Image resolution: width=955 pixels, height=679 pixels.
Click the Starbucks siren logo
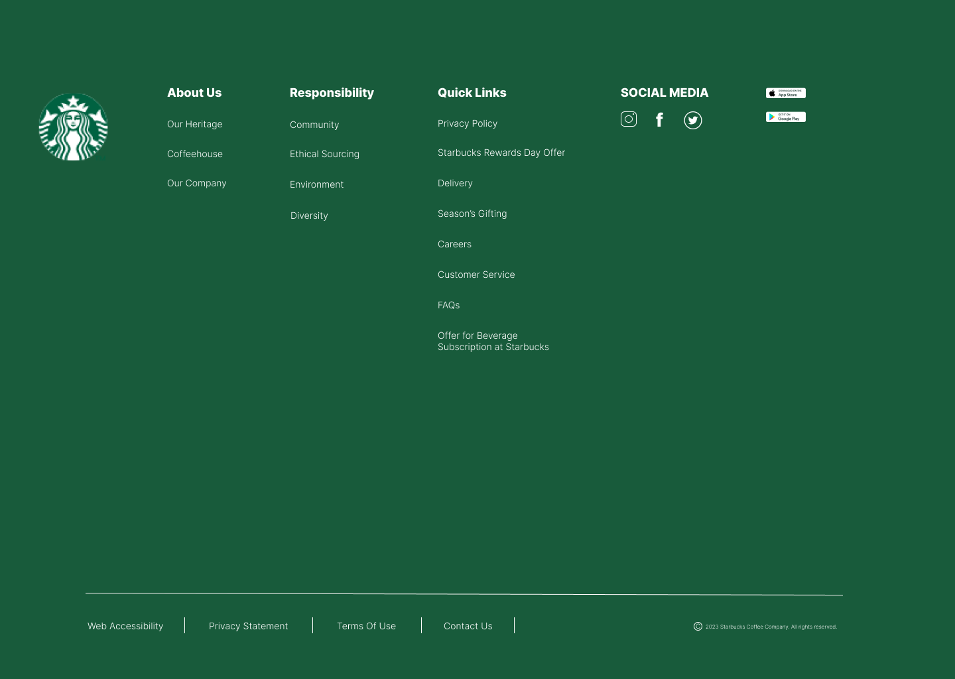coord(73,127)
